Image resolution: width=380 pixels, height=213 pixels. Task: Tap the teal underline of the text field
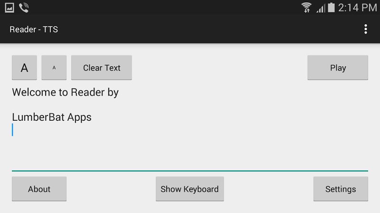(190, 170)
